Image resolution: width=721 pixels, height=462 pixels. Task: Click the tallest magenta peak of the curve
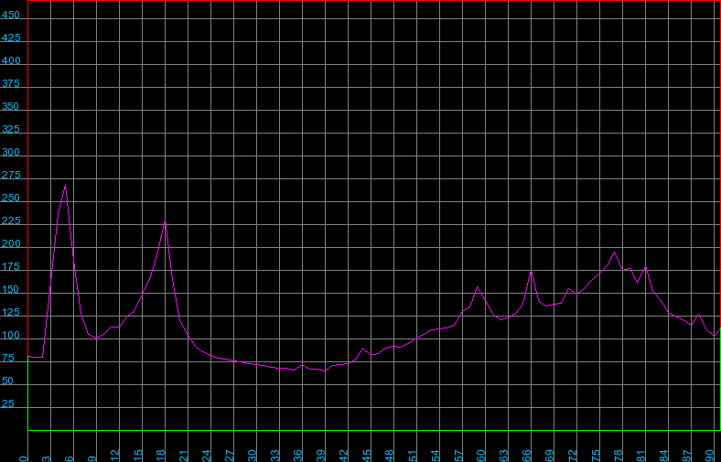pyautogui.click(x=65, y=186)
